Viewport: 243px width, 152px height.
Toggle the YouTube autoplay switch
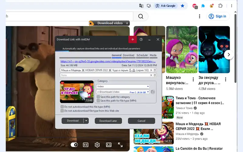pos(74,145)
